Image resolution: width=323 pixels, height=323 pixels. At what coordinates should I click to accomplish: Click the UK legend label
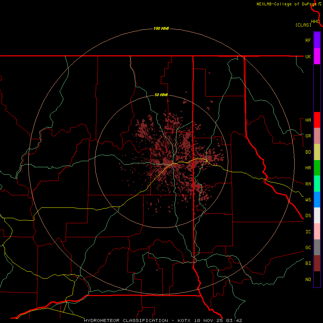click(308, 57)
